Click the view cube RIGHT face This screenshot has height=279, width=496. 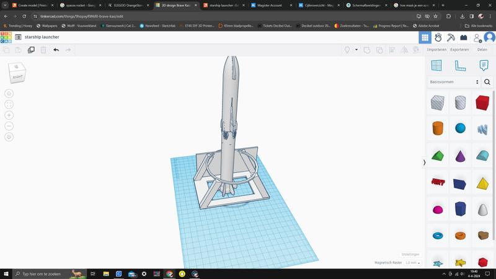tap(18, 76)
